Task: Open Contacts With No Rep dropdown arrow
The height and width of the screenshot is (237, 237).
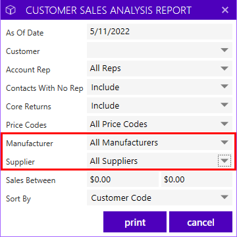Action: click(x=224, y=86)
